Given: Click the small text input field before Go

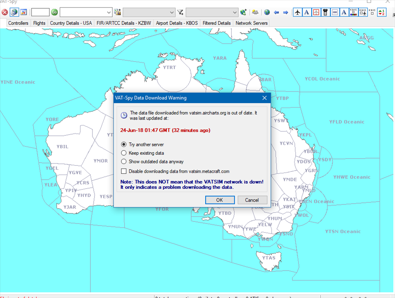Looking at the screenshot, I should [x=40, y=12].
